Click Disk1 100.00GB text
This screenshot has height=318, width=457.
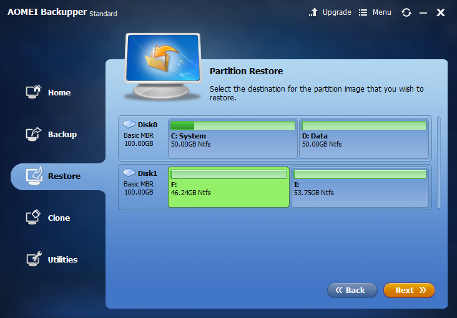pos(139,192)
